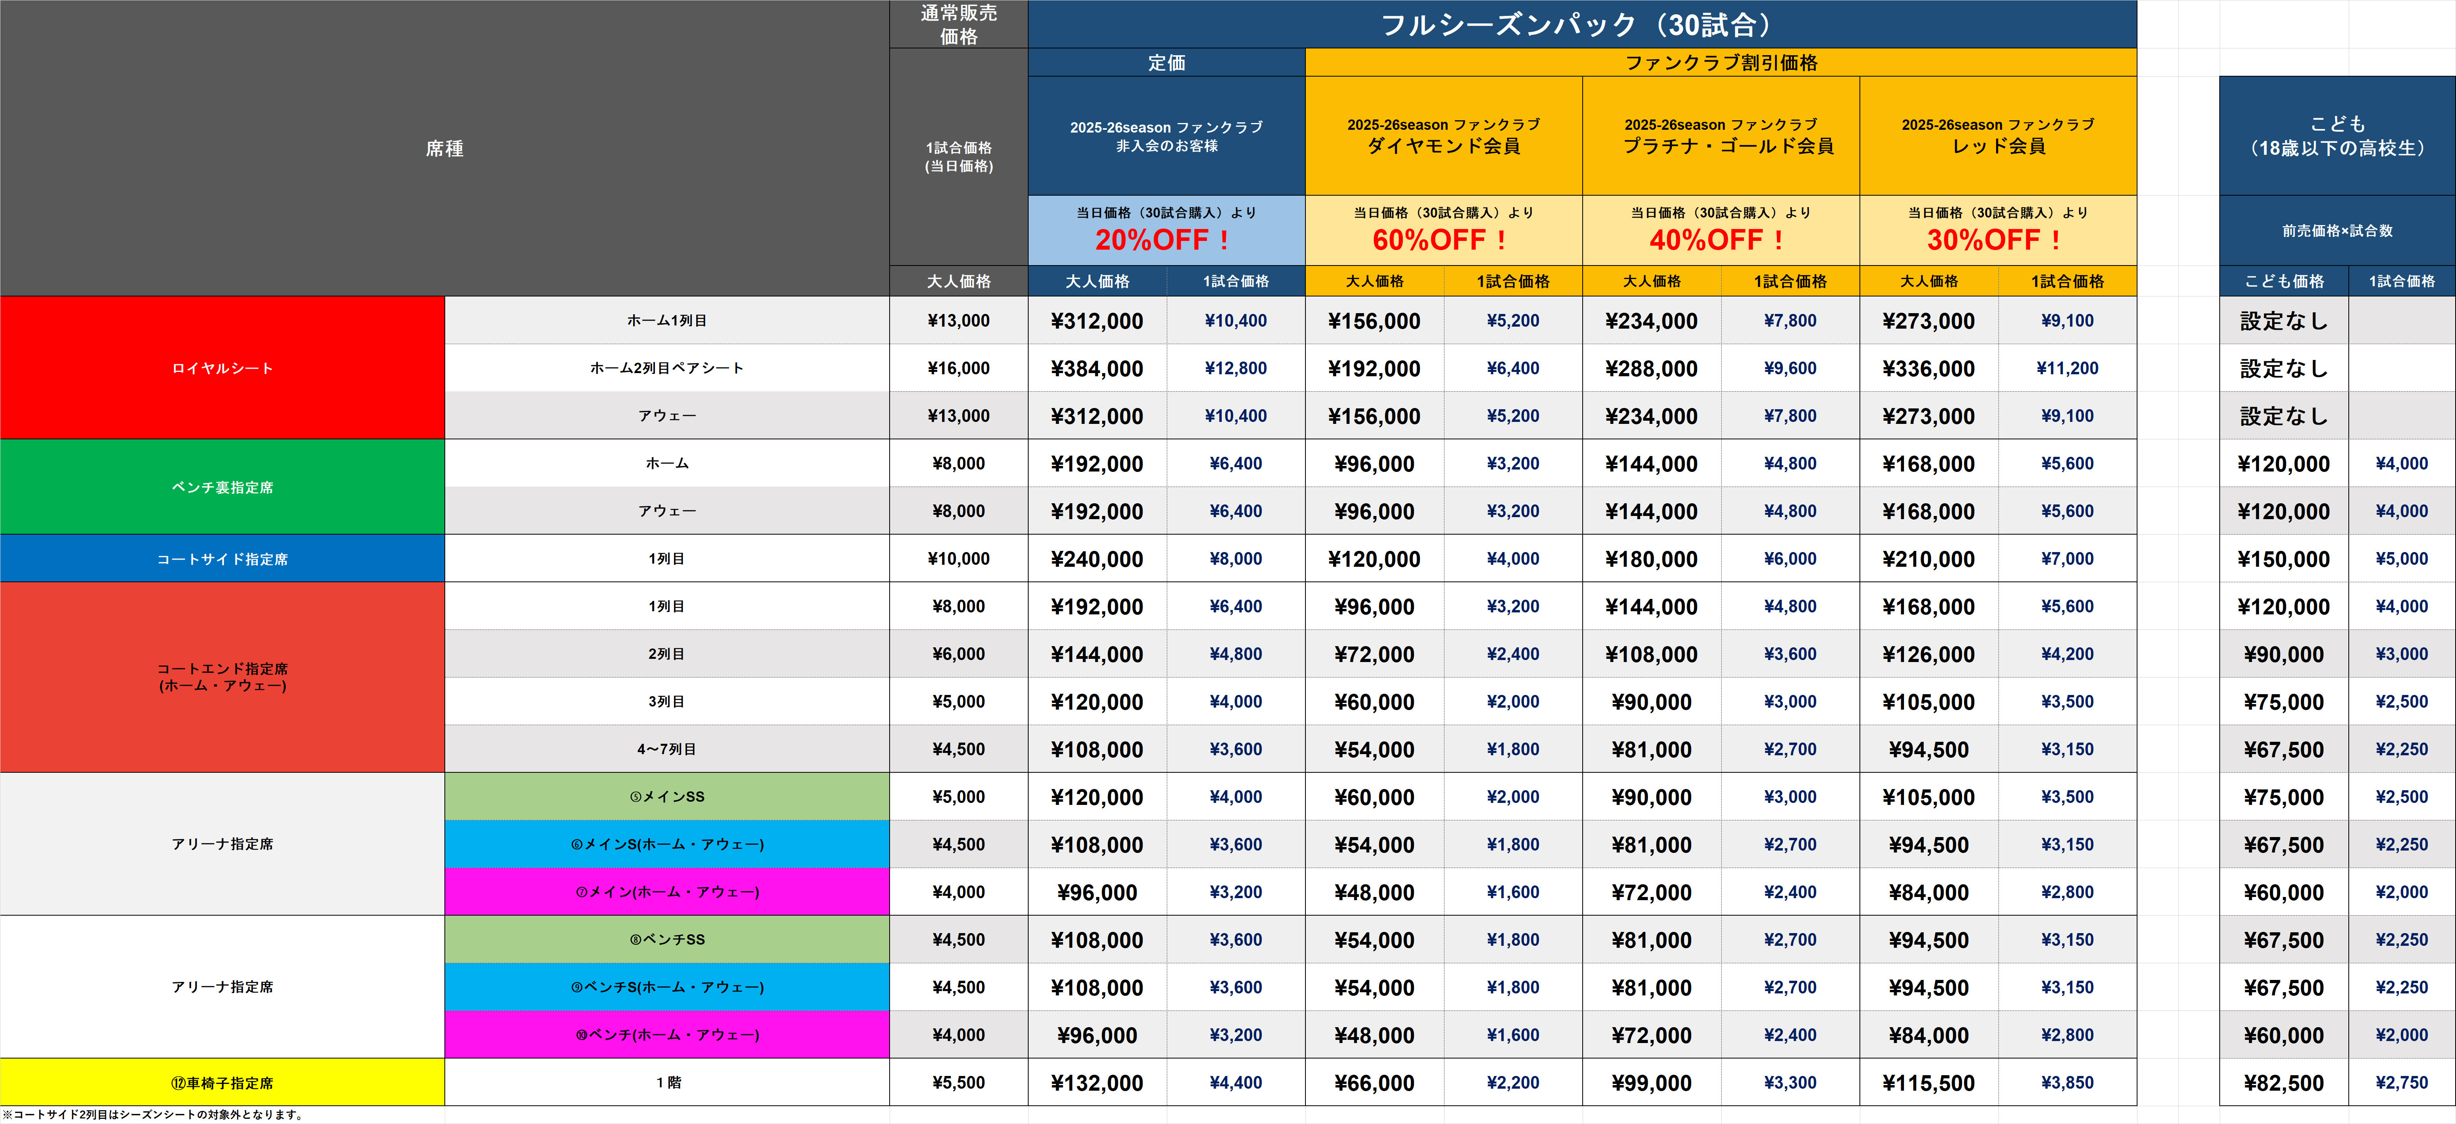Select the 通常販売価格 header cell
This screenshot has height=1124, width=2456.
958,24
